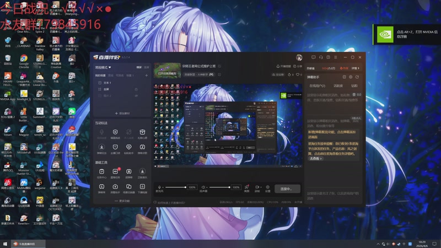This screenshot has height=248, width=441.
Task: Open the scene switcher tool icon
Action: (x=128, y=188)
